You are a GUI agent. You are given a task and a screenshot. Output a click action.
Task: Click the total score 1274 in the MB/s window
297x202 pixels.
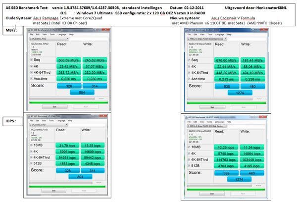240,93
